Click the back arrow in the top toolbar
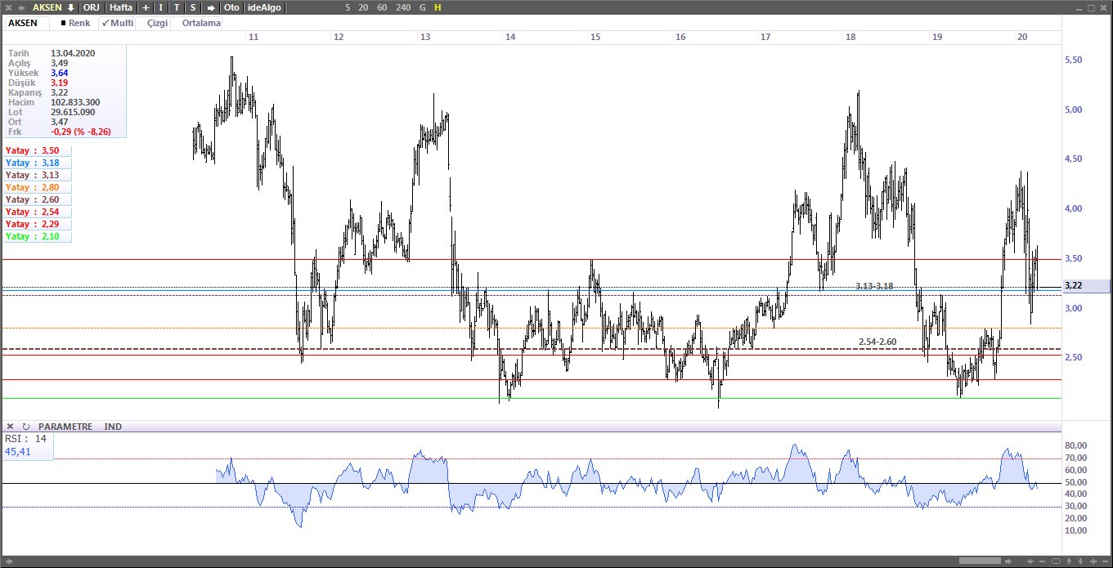The width and height of the screenshot is (1113, 568). (21, 7)
